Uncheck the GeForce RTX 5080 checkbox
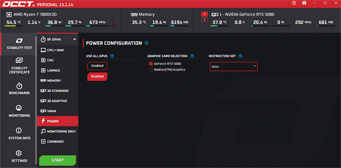The height and width of the screenshot is (168, 341). click(151, 64)
